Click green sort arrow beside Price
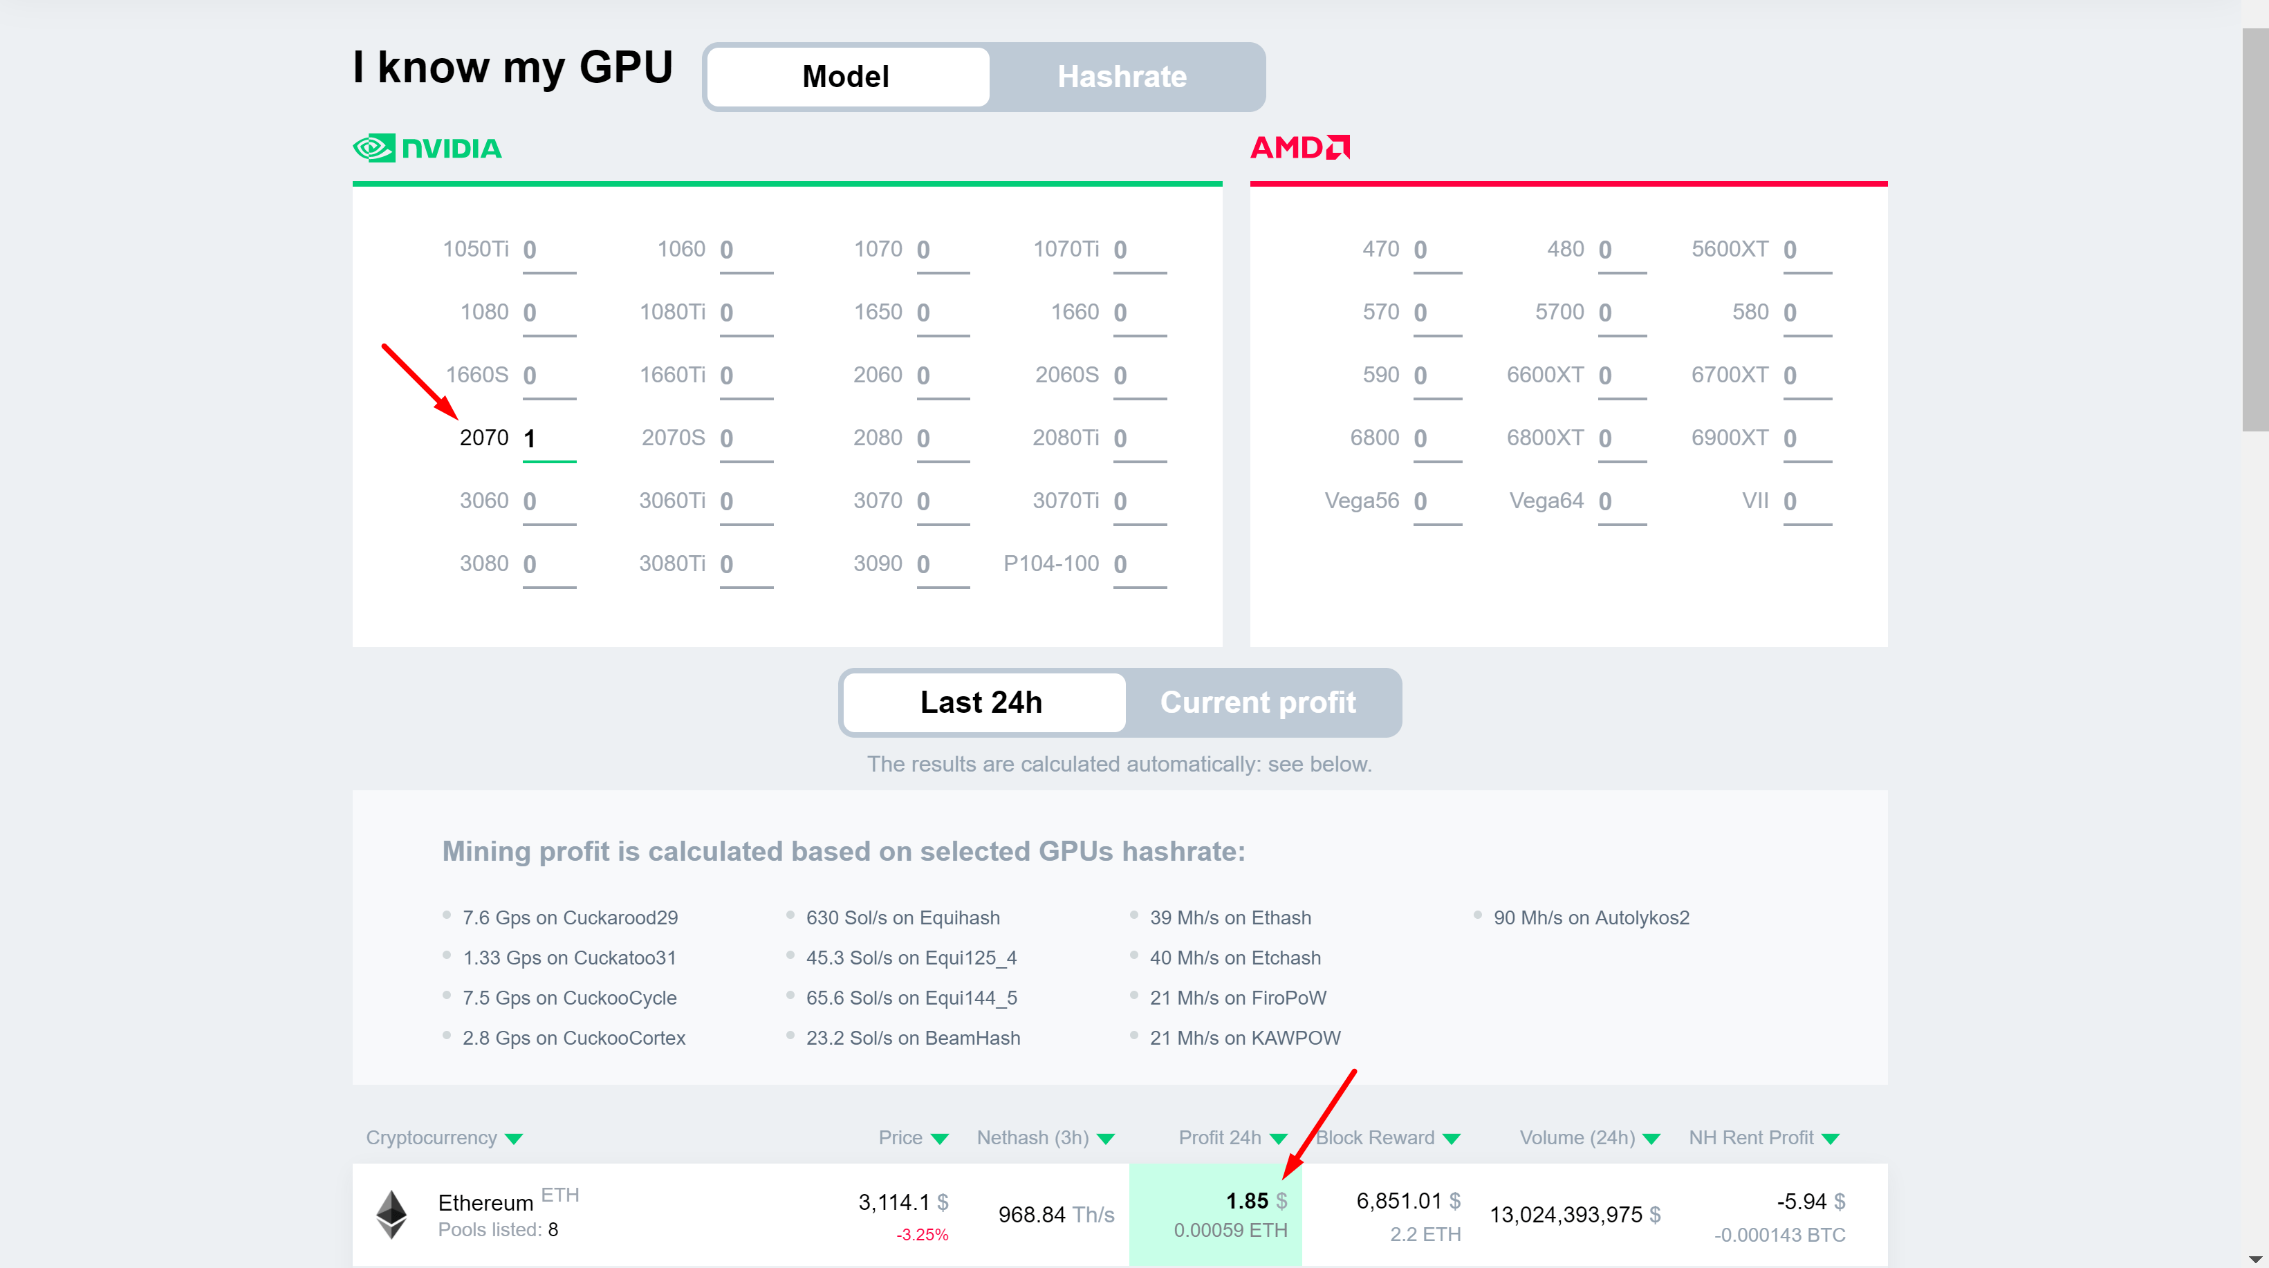This screenshot has width=2269, height=1268. click(x=940, y=1139)
